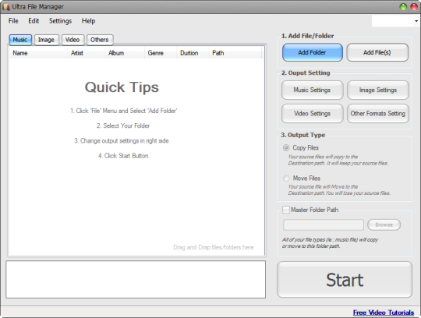Sort by the Genre column header

(x=161, y=53)
